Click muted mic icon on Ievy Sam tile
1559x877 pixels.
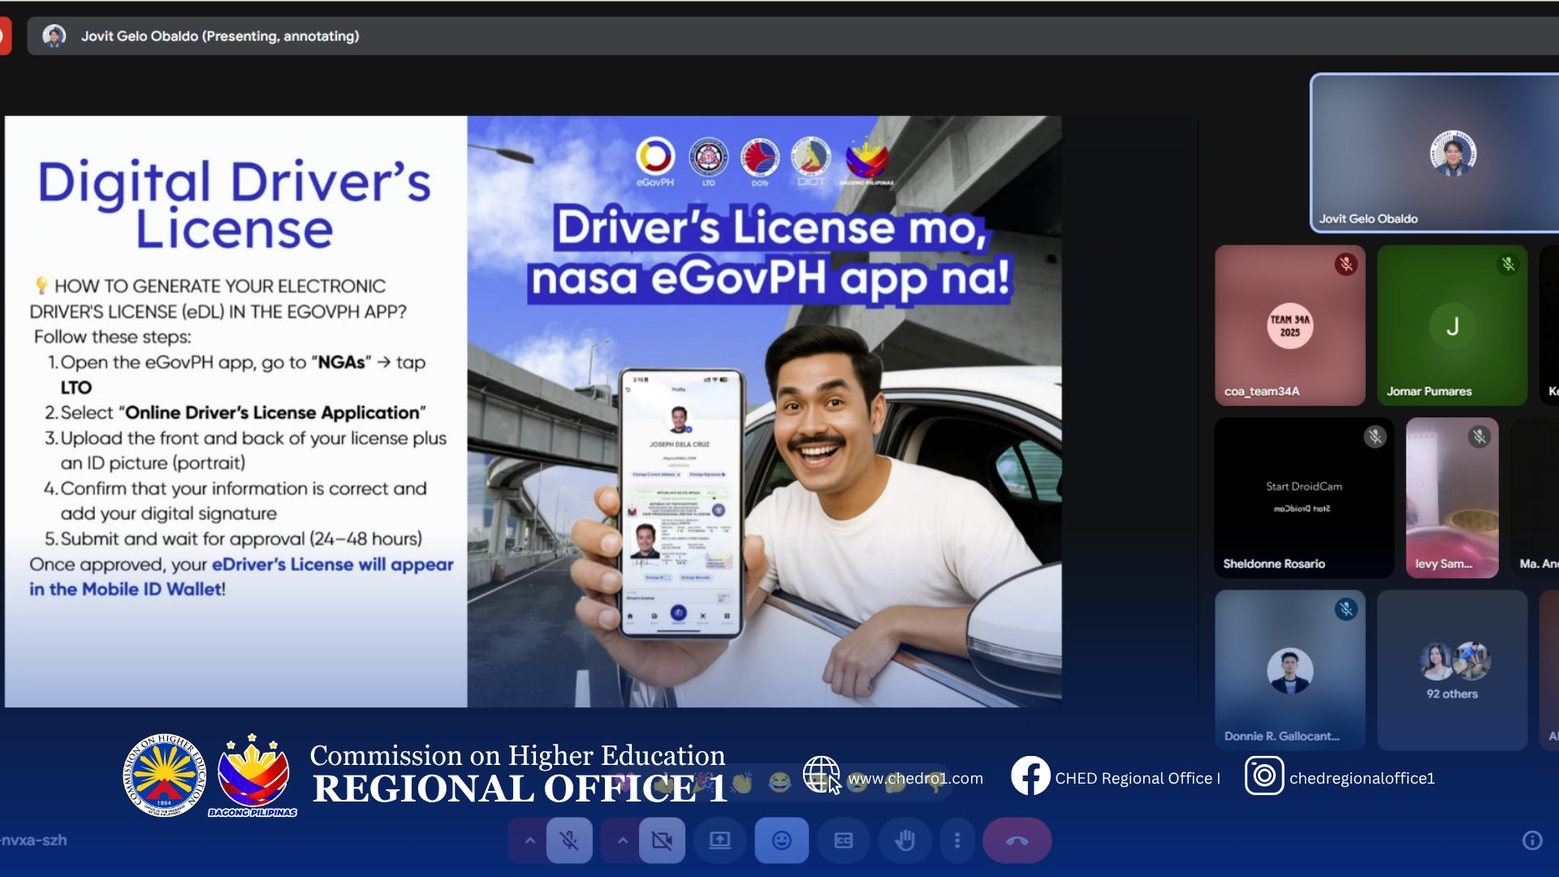(x=1479, y=437)
